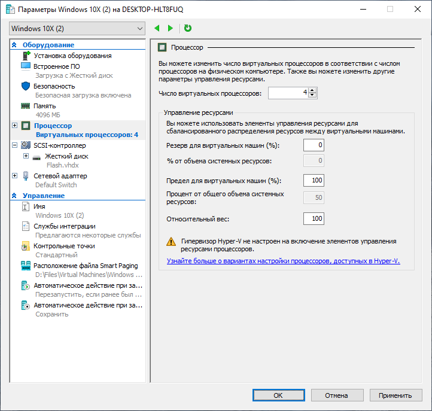Click the Предел для виртуальных машин field
The width and height of the screenshot is (432, 411).
(314, 181)
